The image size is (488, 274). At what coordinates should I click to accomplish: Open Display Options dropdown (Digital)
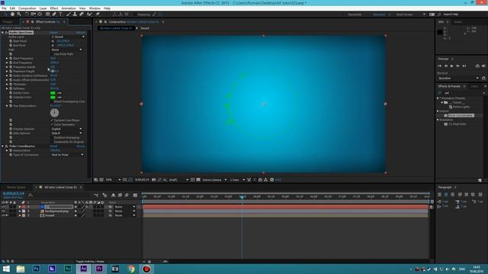66,129
